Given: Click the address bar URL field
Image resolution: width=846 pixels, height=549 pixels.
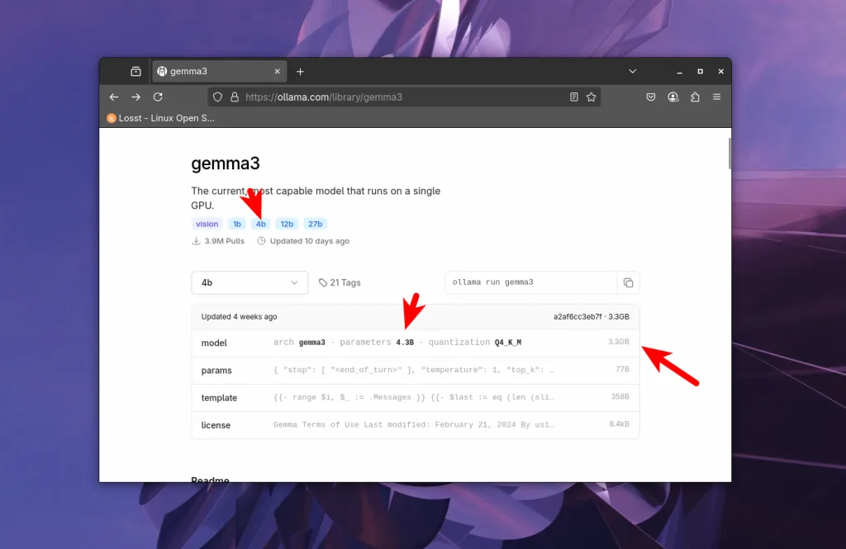Looking at the screenshot, I should [404, 97].
